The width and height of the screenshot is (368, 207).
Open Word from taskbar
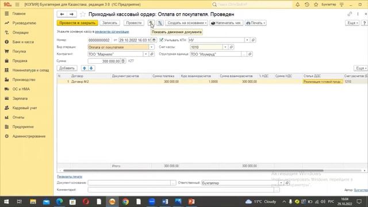(x=165, y=202)
